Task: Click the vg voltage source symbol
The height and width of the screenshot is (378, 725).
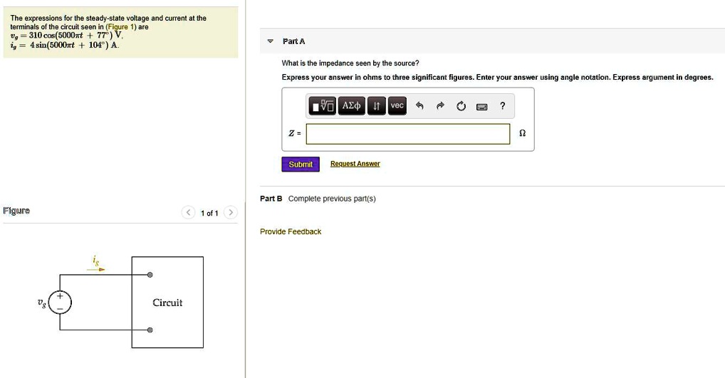Action: pos(60,303)
